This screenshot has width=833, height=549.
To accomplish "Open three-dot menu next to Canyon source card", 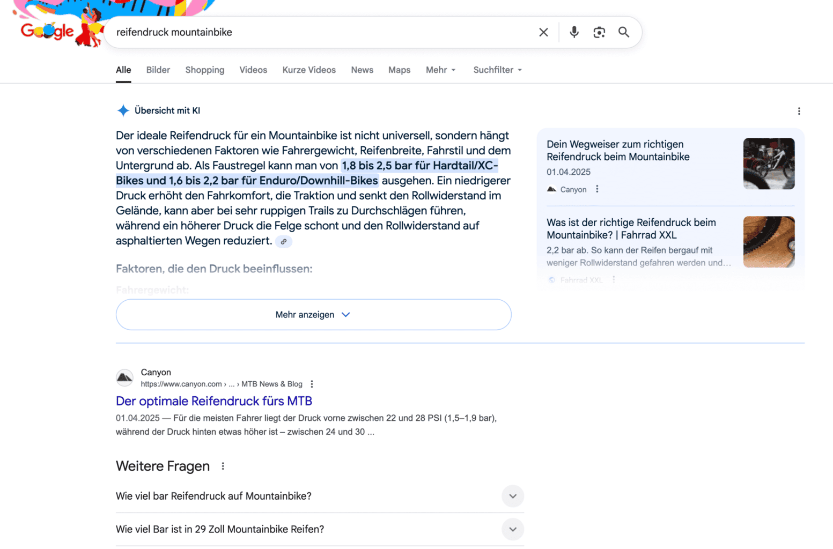I will (x=597, y=189).
